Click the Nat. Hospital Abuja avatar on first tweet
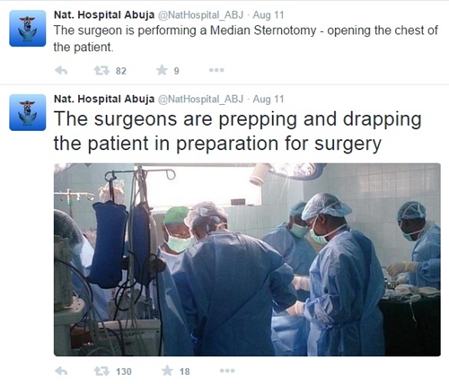 pyautogui.click(x=28, y=29)
